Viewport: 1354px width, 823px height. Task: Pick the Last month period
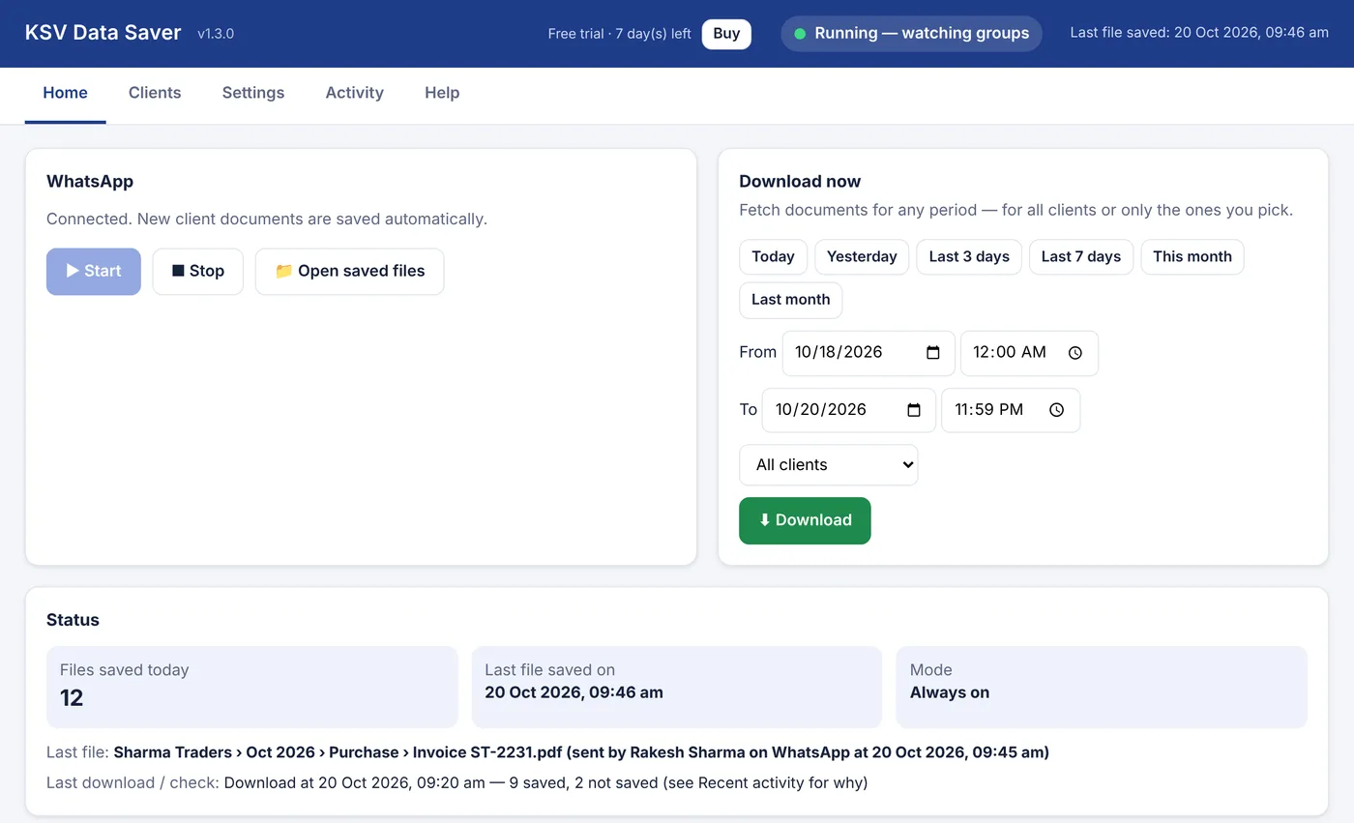(790, 300)
